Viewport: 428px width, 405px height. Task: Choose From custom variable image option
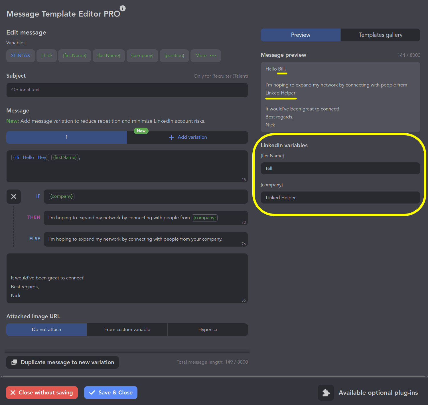(127, 329)
